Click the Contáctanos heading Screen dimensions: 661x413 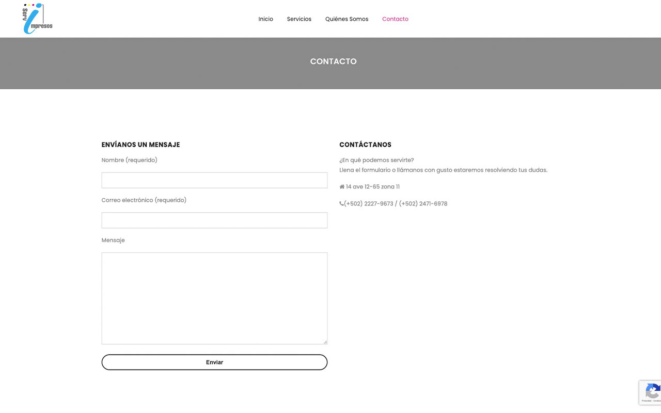[365, 145]
